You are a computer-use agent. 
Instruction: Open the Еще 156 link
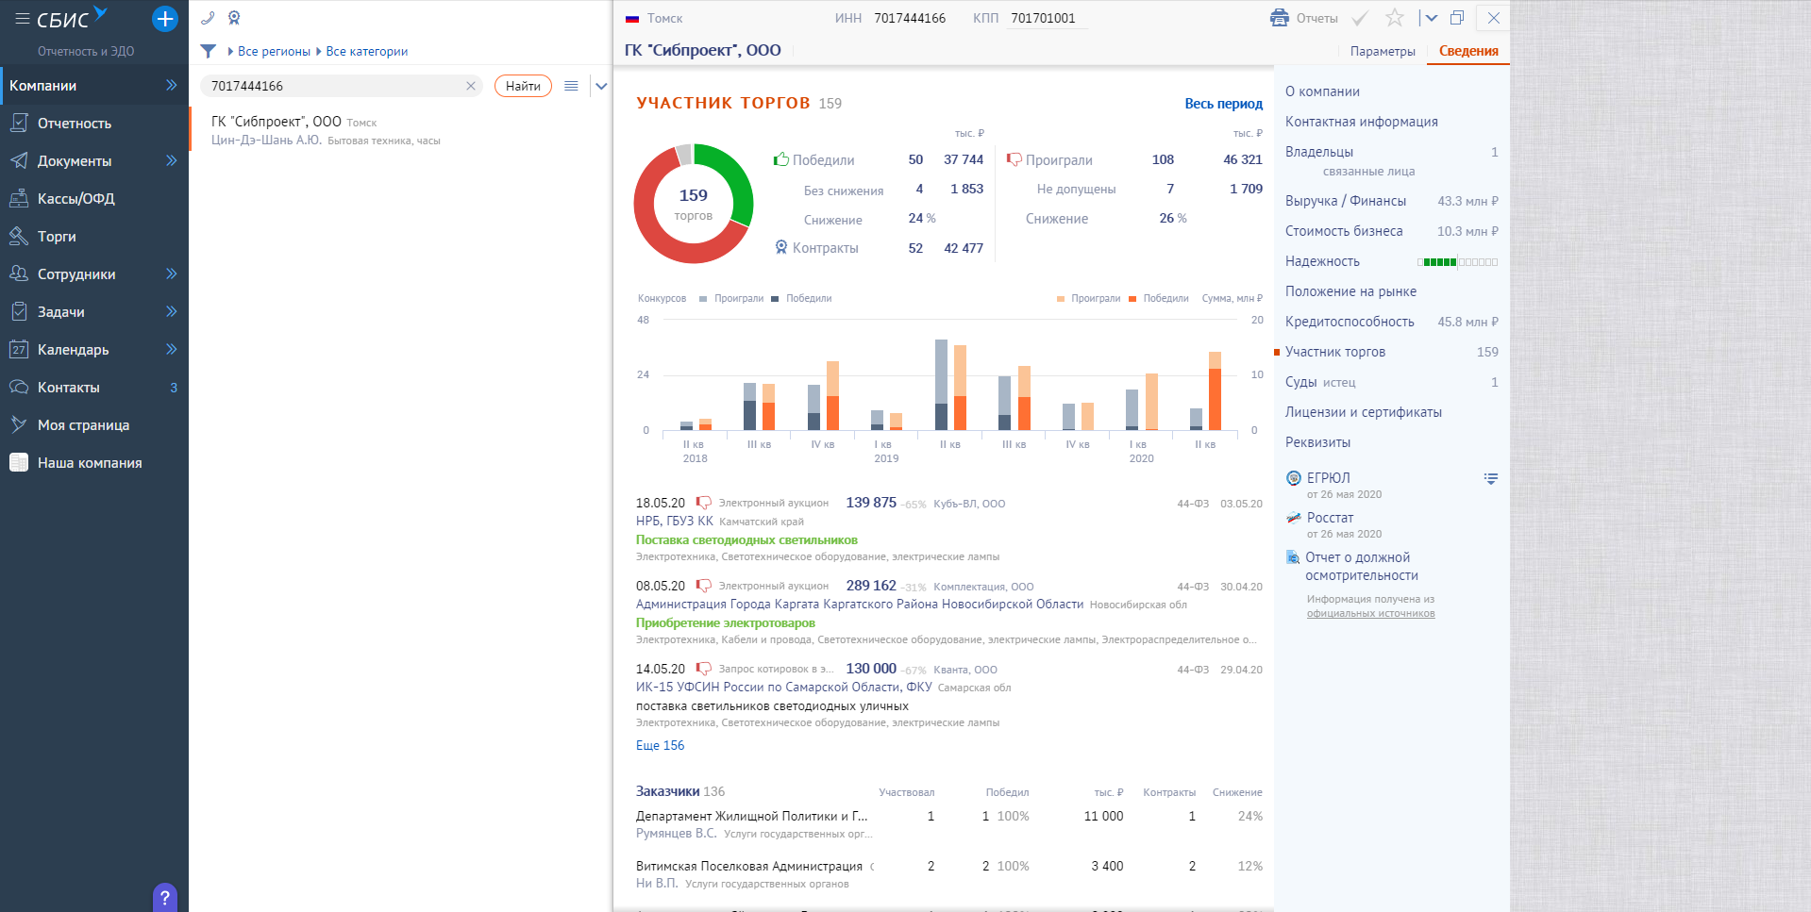660,745
